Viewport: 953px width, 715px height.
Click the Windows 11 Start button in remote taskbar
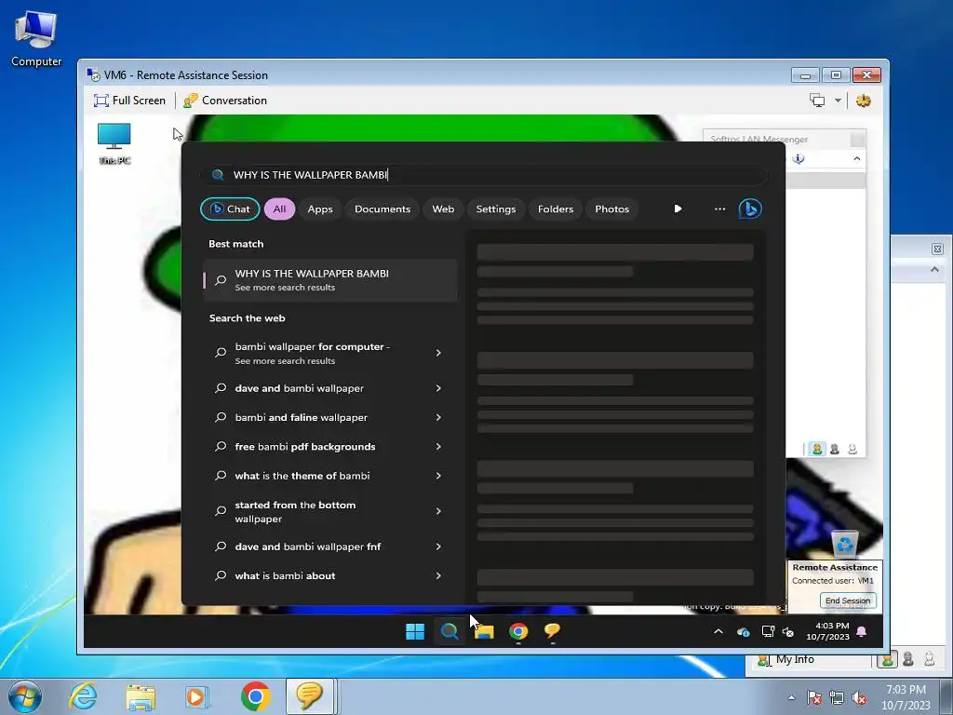(x=415, y=632)
